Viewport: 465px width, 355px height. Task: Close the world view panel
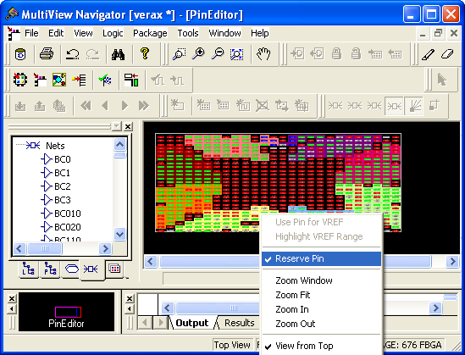click(12, 298)
